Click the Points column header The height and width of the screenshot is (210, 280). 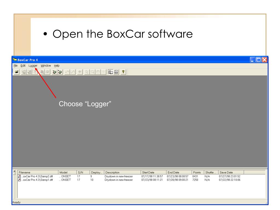198,173
